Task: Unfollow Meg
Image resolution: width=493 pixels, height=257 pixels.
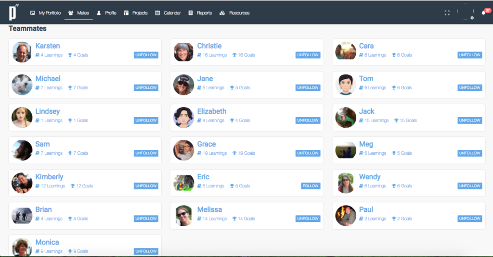Action: pyautogui.click(x=470, y=153)
